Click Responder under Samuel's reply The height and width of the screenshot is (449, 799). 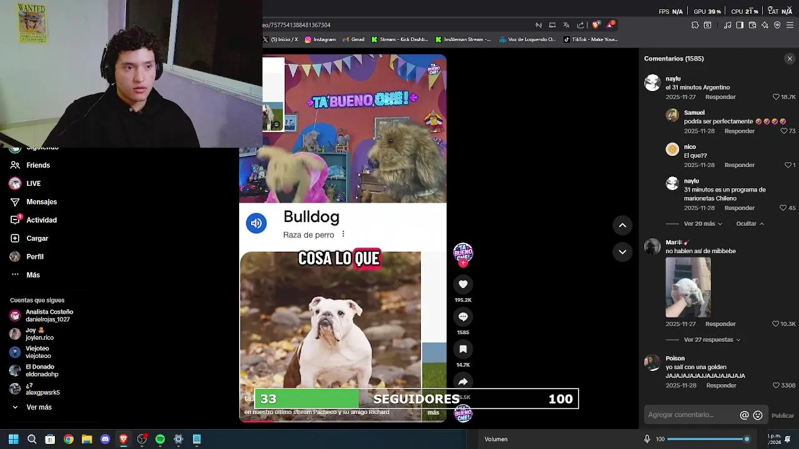tap(739, 131)
